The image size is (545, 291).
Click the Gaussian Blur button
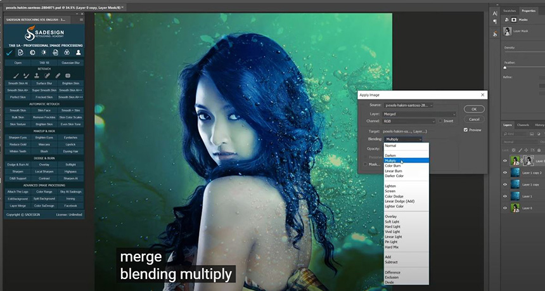point(69,63)
